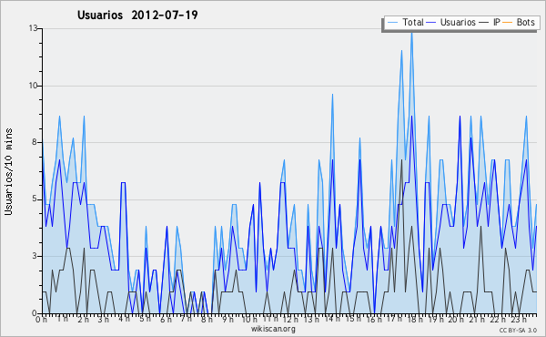This screenshot has height=337, width=546.
Task: Click the x-axis label '5 h'
Action: (145, 319)
